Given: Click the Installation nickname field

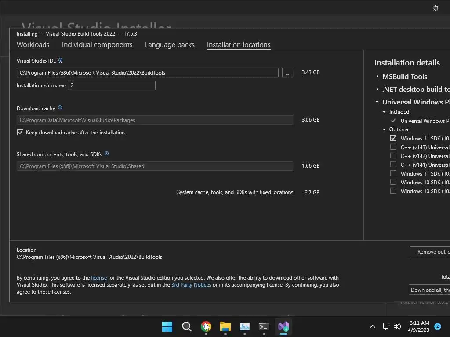Looking at the screenshot, I should 111,86.
